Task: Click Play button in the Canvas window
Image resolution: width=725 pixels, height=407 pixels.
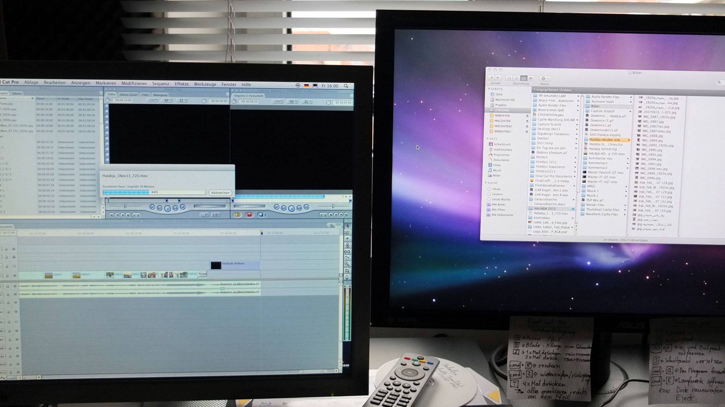Action: click(291, 208)
